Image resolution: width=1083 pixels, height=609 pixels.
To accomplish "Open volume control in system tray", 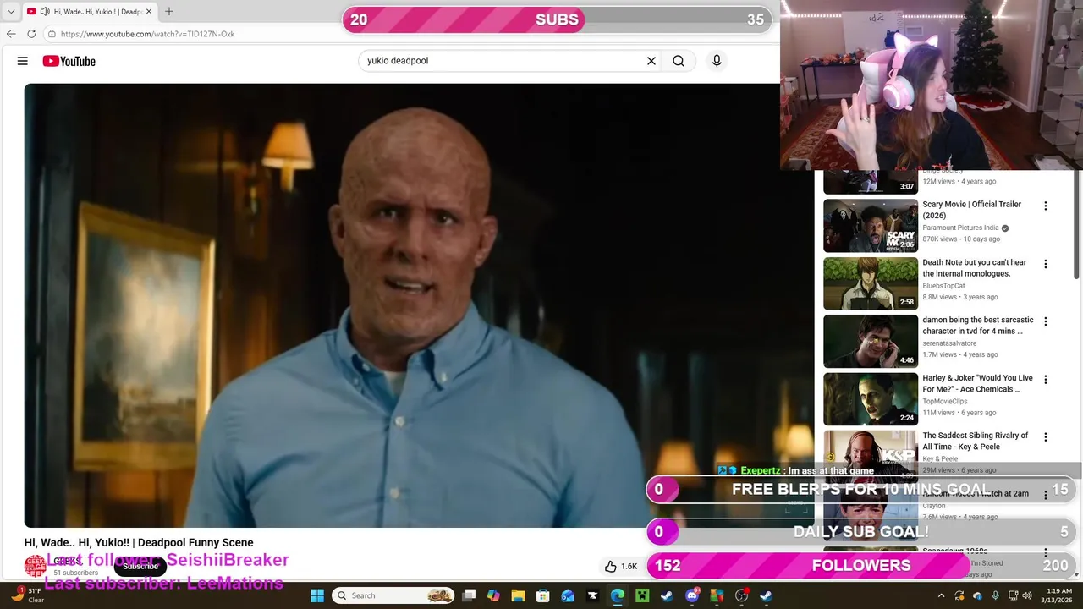I will coord(1027,595).
